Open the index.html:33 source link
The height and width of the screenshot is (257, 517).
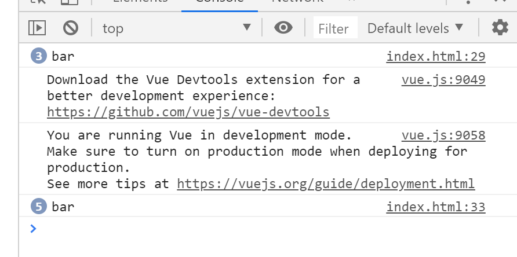click(436, 207)
